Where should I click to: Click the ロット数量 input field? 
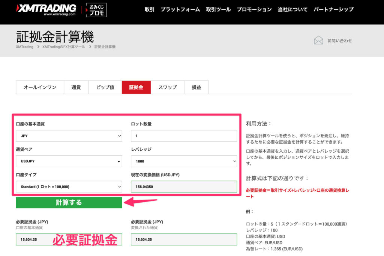pos(184,136)
